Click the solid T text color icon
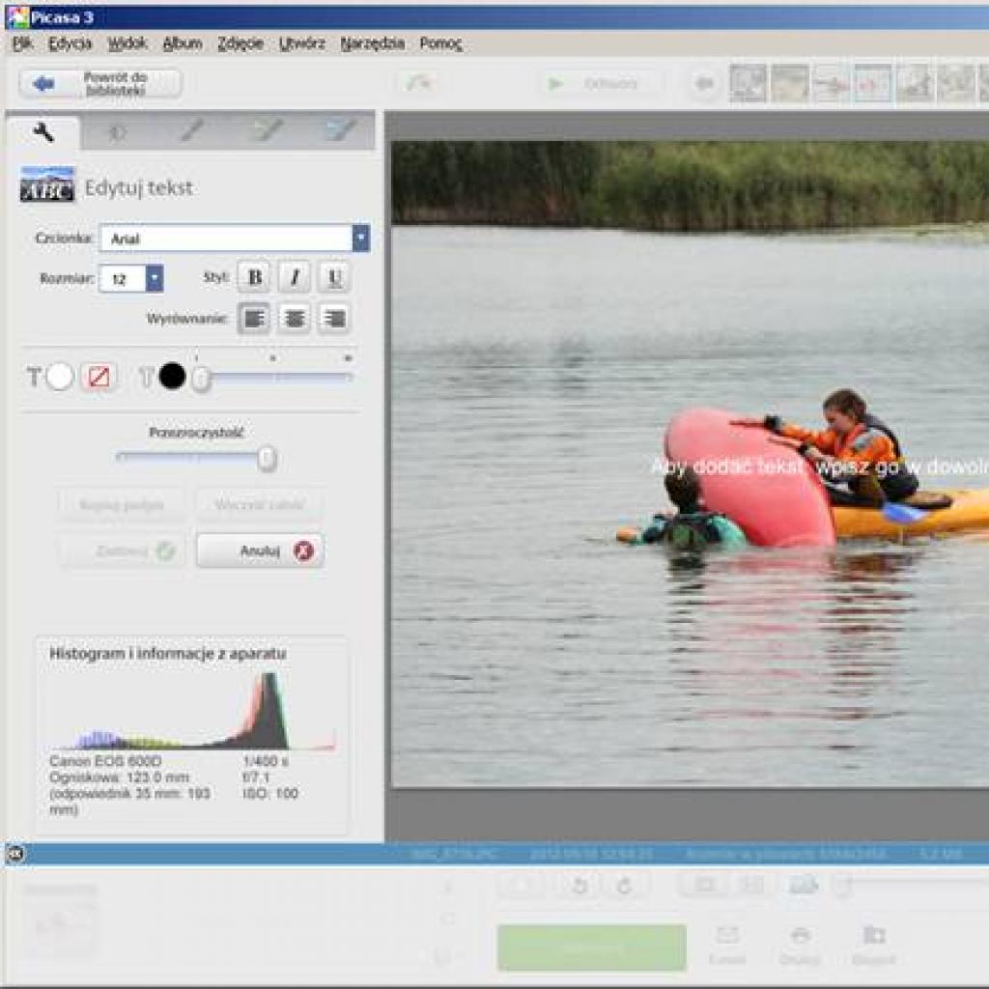989x989 pixels. click(x=34, y=378)
